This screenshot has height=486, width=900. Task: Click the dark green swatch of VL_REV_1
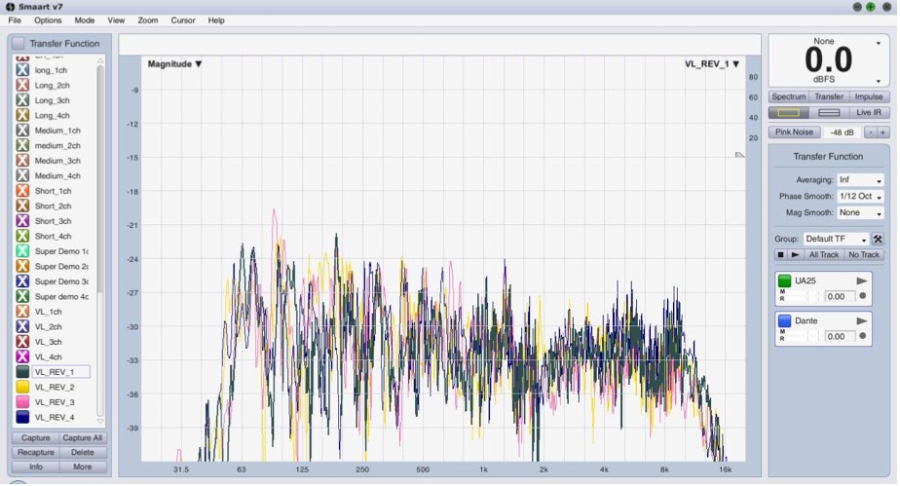click(x=22, y=372)
